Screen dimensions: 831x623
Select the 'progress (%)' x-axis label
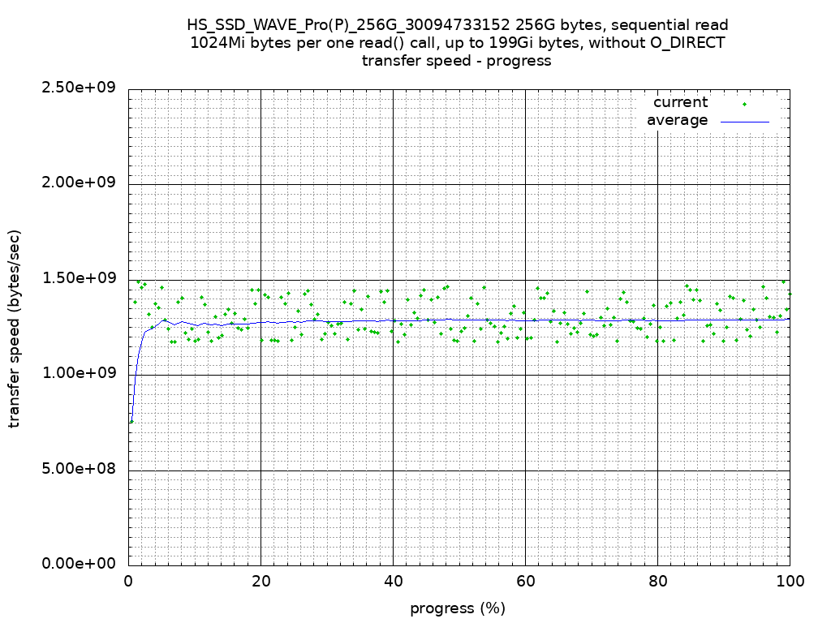[458, 608]
